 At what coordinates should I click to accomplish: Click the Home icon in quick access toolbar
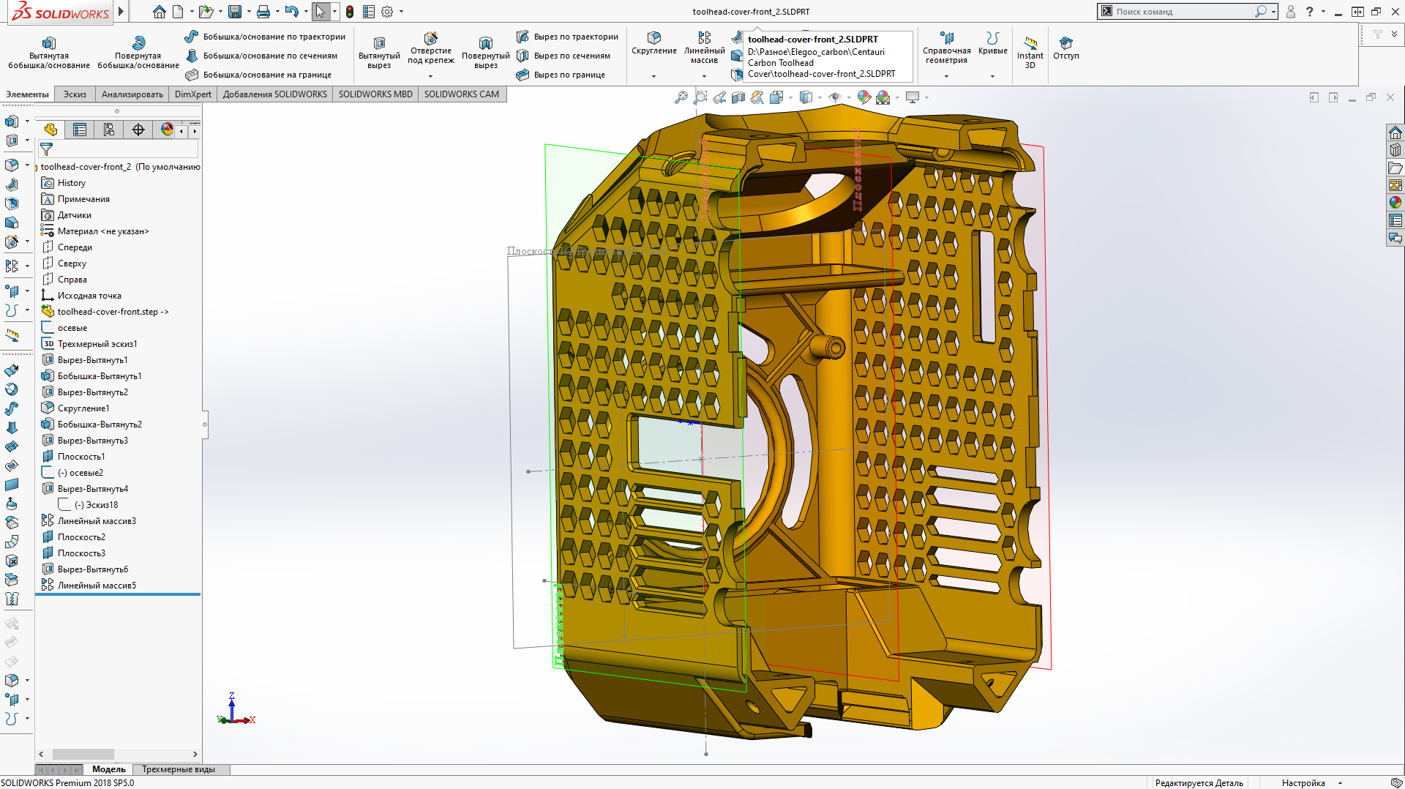[159, 12]
